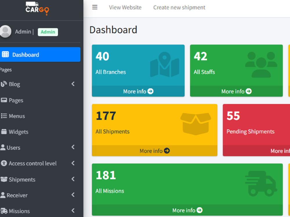The height and width of the screenshot is (217, 290).
Task: Click the map marker icon on All Branches card
Action: [165, 65]
